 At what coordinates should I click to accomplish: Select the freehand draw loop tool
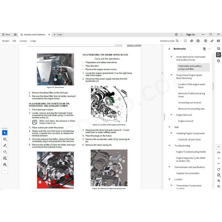tap(5, 152)
